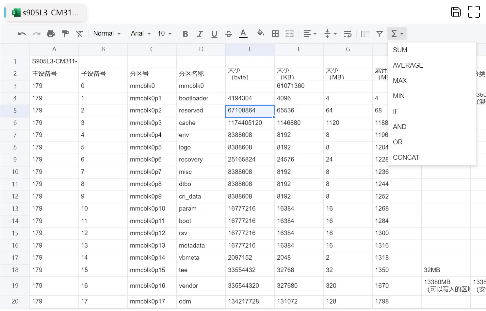Click cell with 335544320
This screenshot has height=311, width=486.
click(250, 286)
